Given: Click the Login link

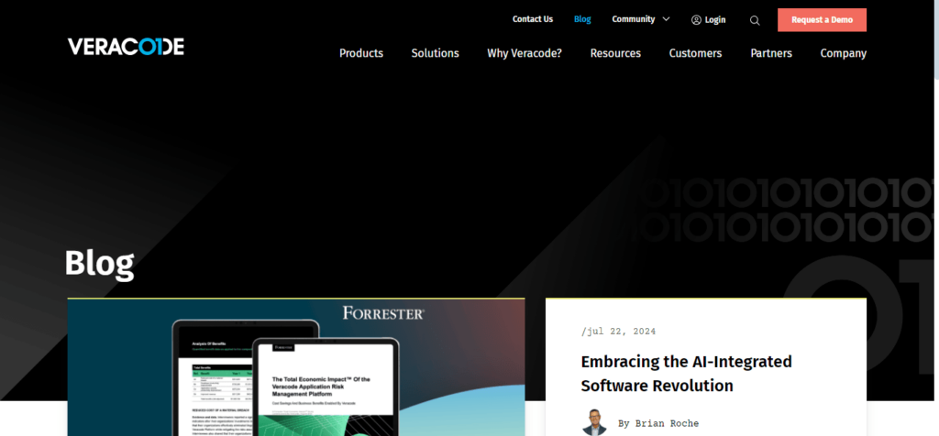Looking at the screenshot, I should point(715,20).
